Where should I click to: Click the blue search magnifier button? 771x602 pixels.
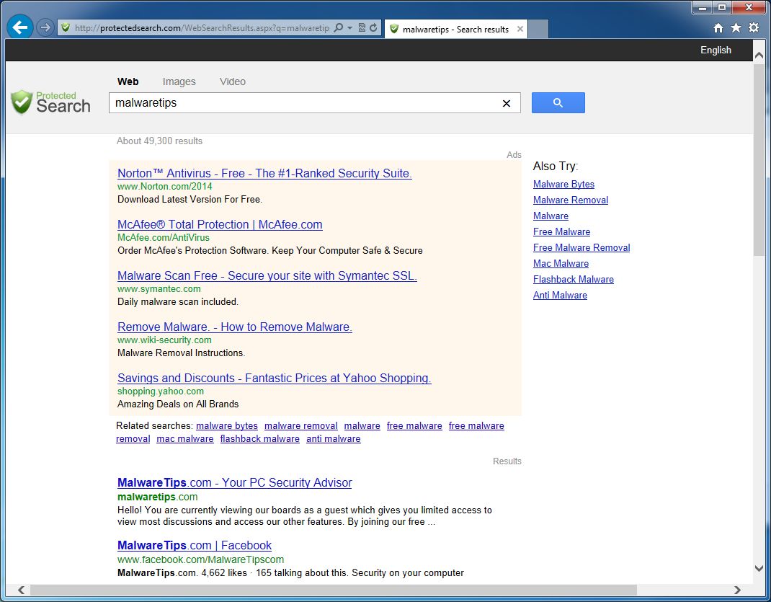558,103
